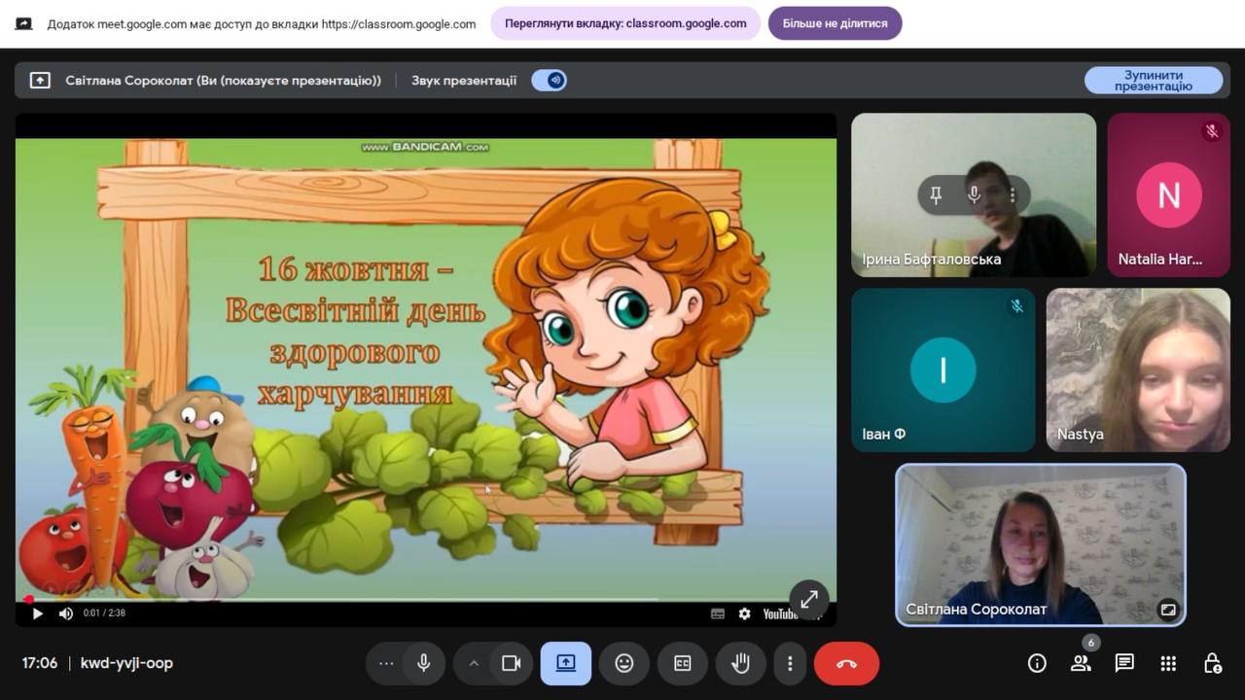Open the activities grid icon

(x=1168, y=663)
